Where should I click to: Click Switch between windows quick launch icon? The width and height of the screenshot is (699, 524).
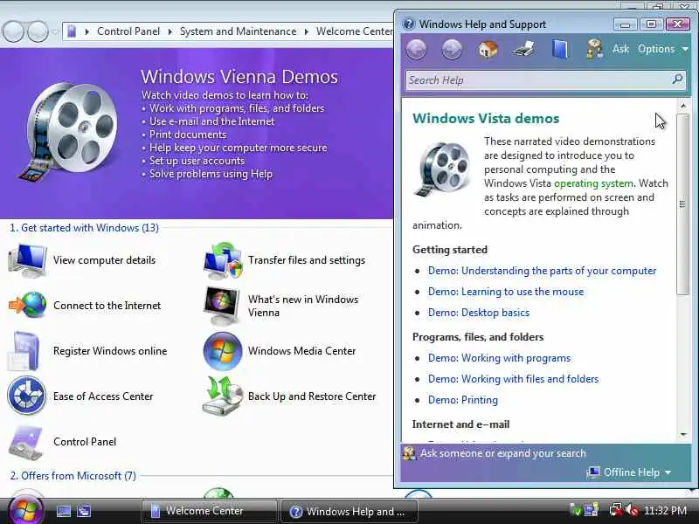coord(84,511)
